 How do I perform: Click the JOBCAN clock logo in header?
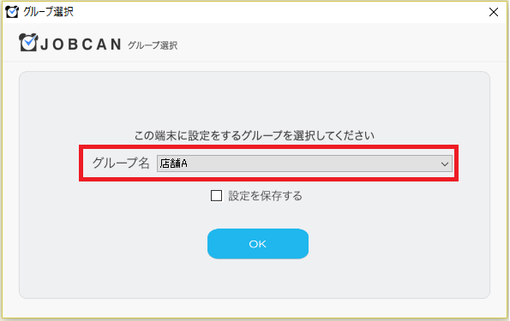[x=28, y=43]
